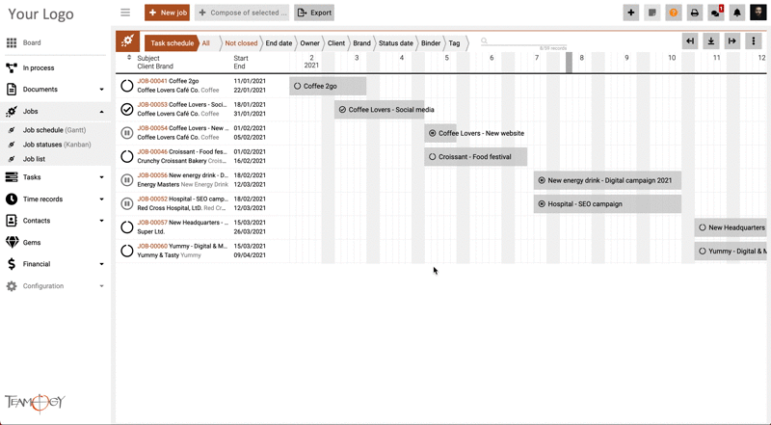This screenshot has height=425, width=771.
Task: Click the Financial dollar icon
Action: click(12, 264)
